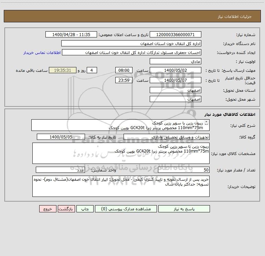Click the ایجاد کننده درخواست field

point(132,52)
